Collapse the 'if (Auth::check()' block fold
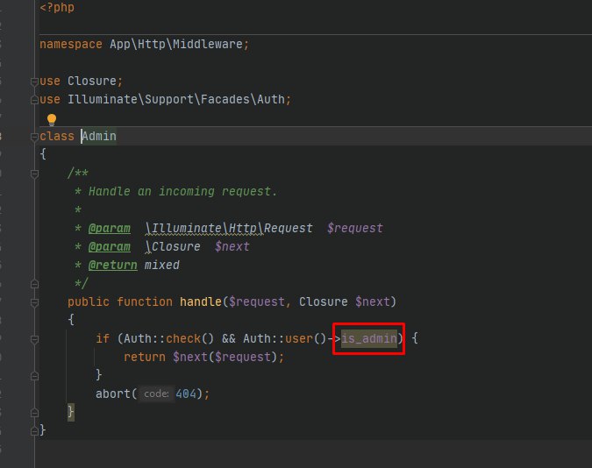 click(34, 339)
